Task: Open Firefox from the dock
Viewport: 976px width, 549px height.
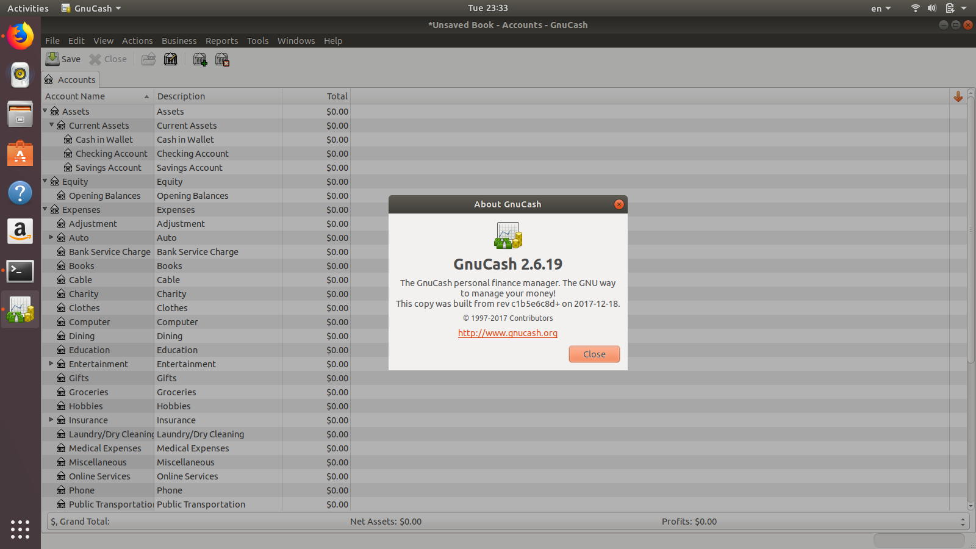Action: coord(20,37)
